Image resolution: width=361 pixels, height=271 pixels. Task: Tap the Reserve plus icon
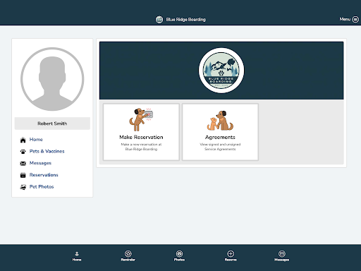[x=231, y=253]
